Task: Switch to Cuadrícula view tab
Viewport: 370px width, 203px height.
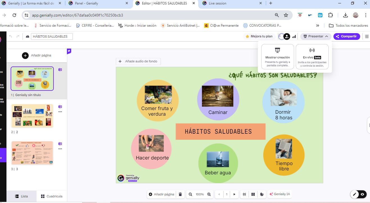Action: pos(51,196)
